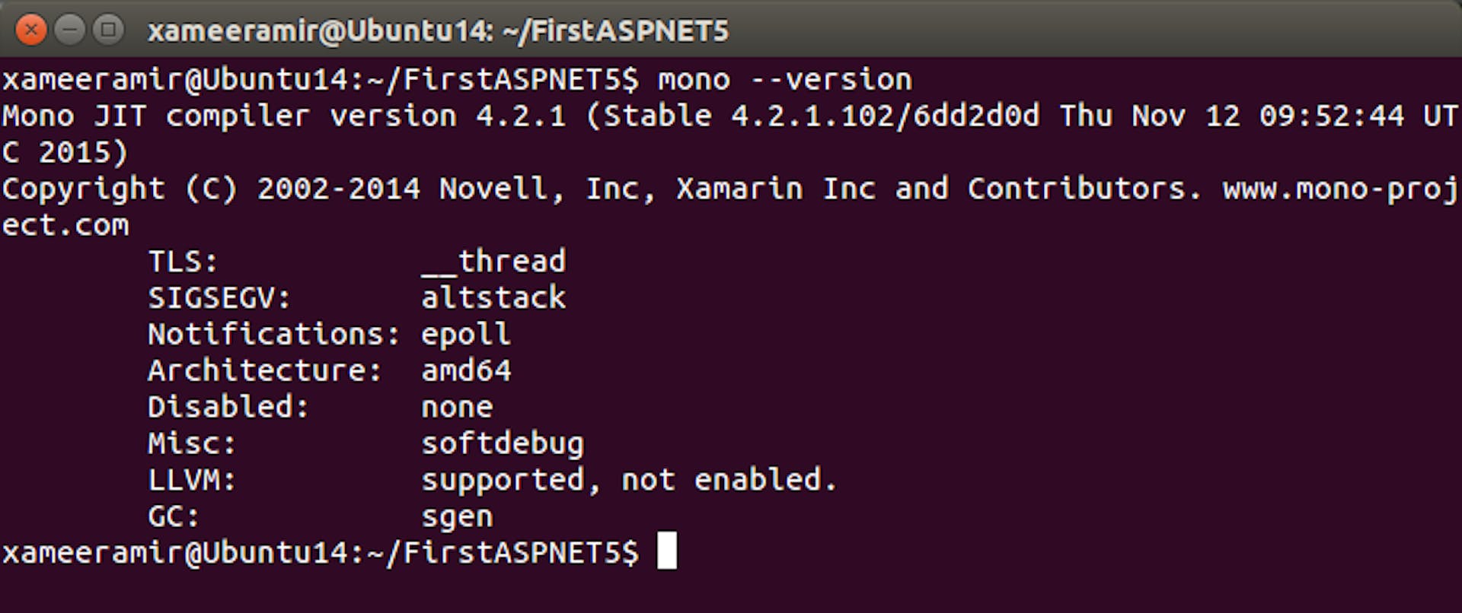
Task: Click the www.mono-proj URL text
Action: pos(1341,189)
